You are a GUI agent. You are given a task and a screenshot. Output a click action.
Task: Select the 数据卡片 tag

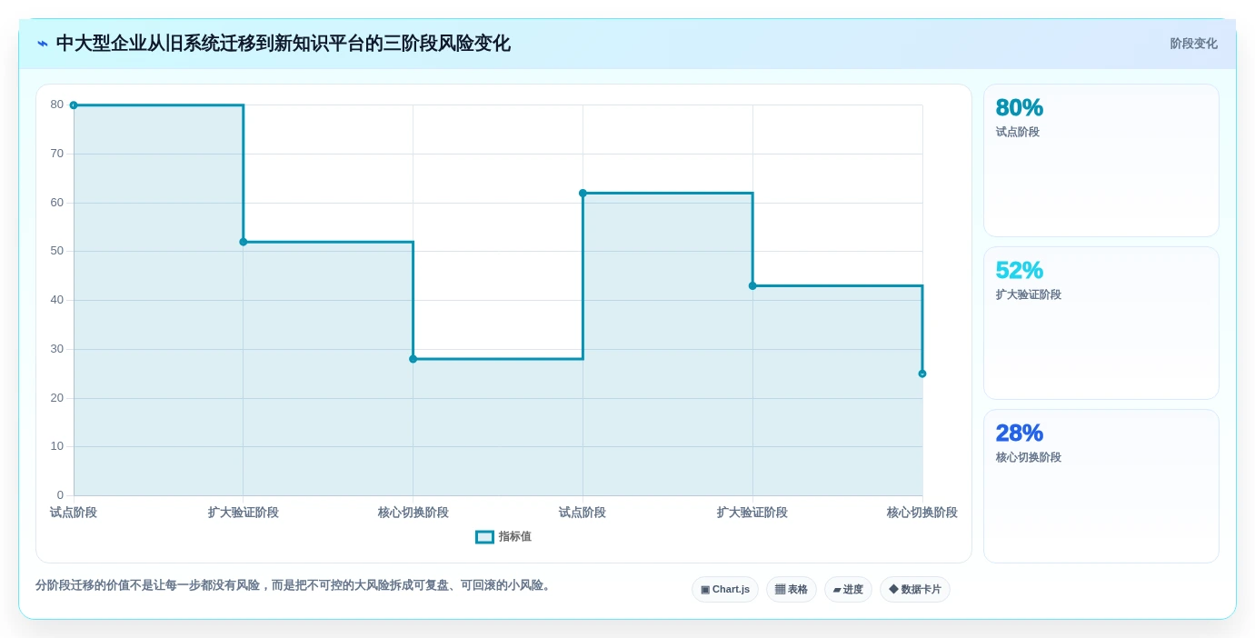(x=915, y=590)
